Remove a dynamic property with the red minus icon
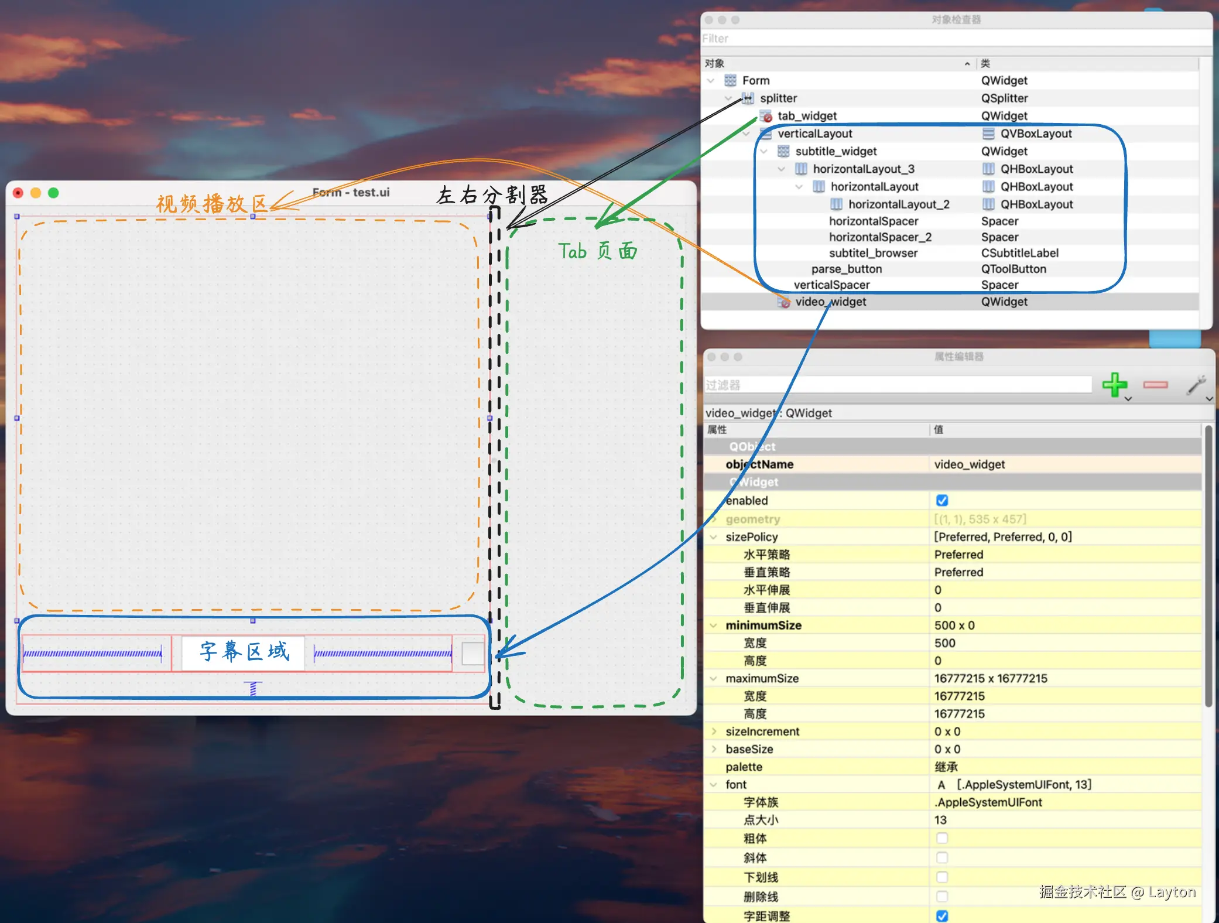This screenshot has width=1219, height=923. coord(1155,385)
